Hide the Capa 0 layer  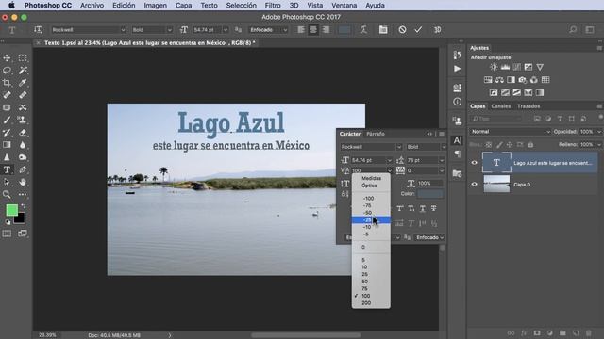474,185
